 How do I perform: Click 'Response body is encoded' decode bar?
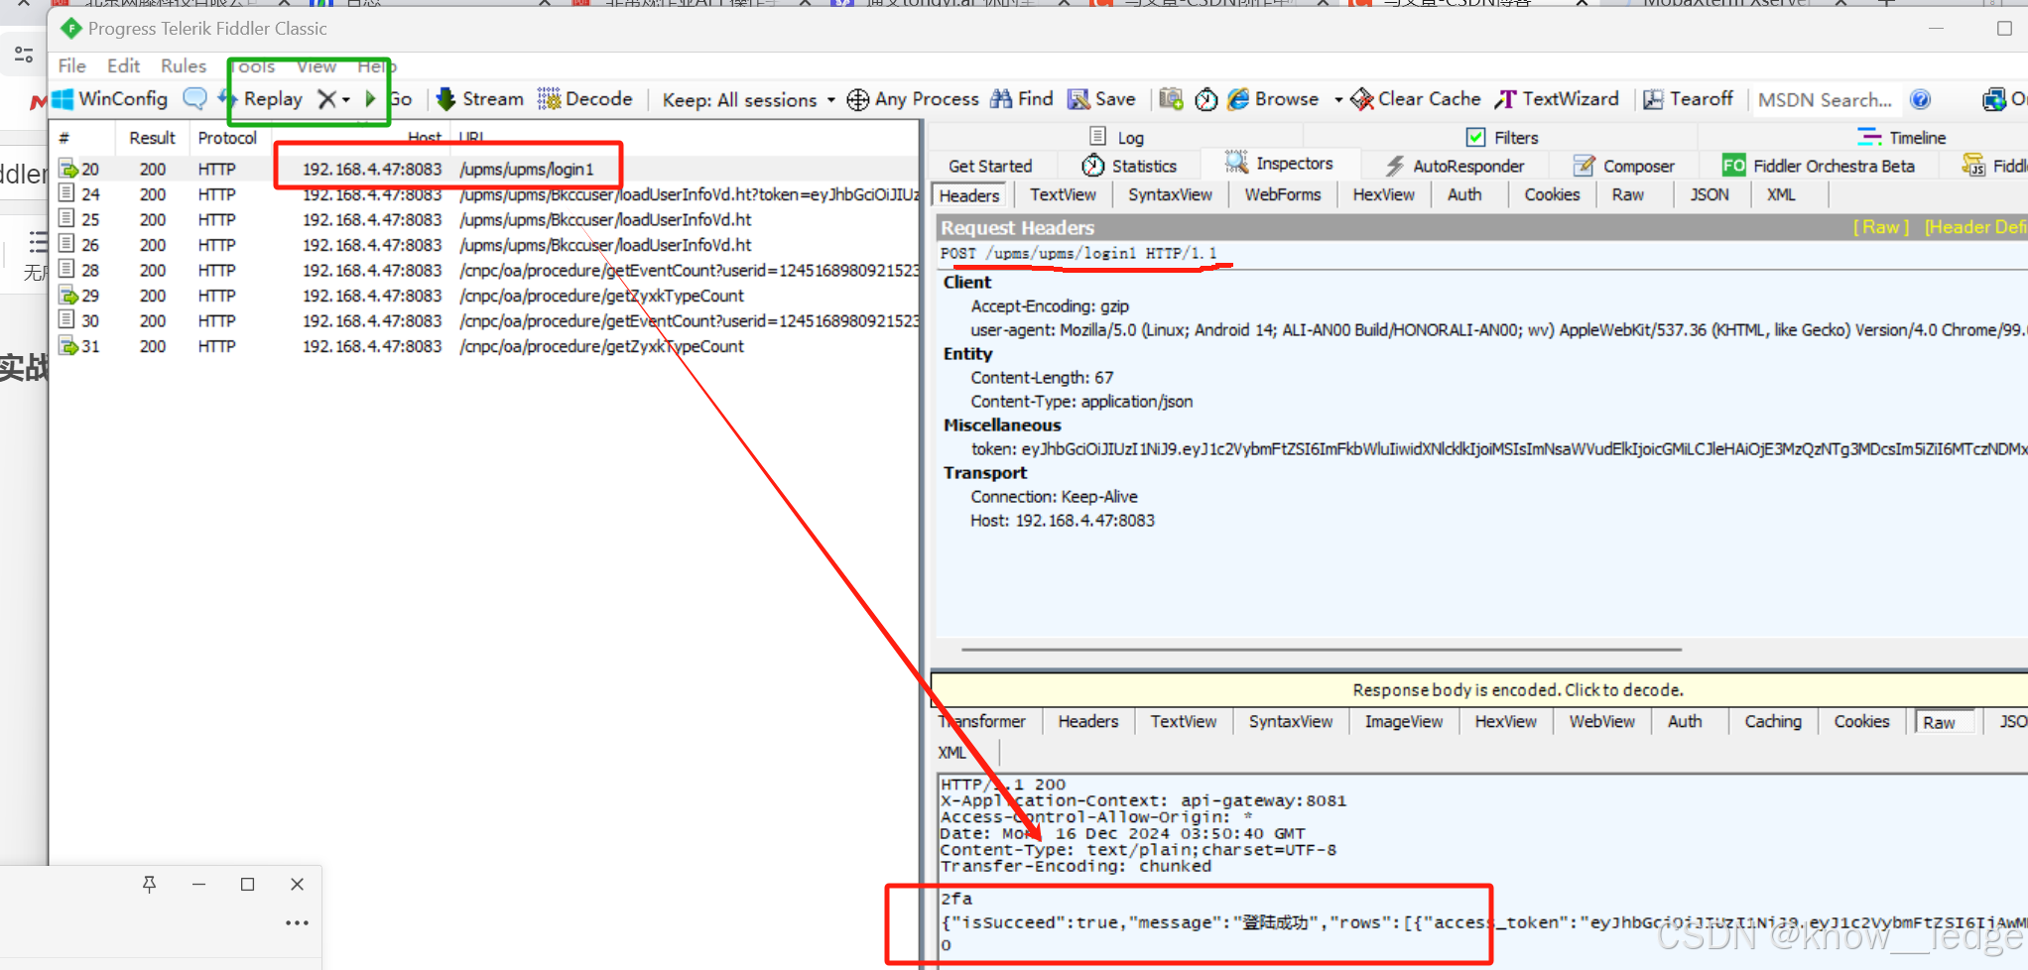click(1478, 689)
